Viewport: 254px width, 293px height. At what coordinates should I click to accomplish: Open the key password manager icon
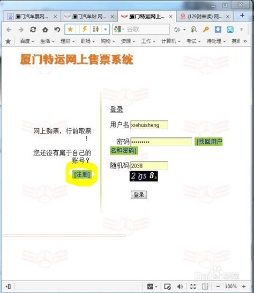pyautogui.click(x=206, y=30)
